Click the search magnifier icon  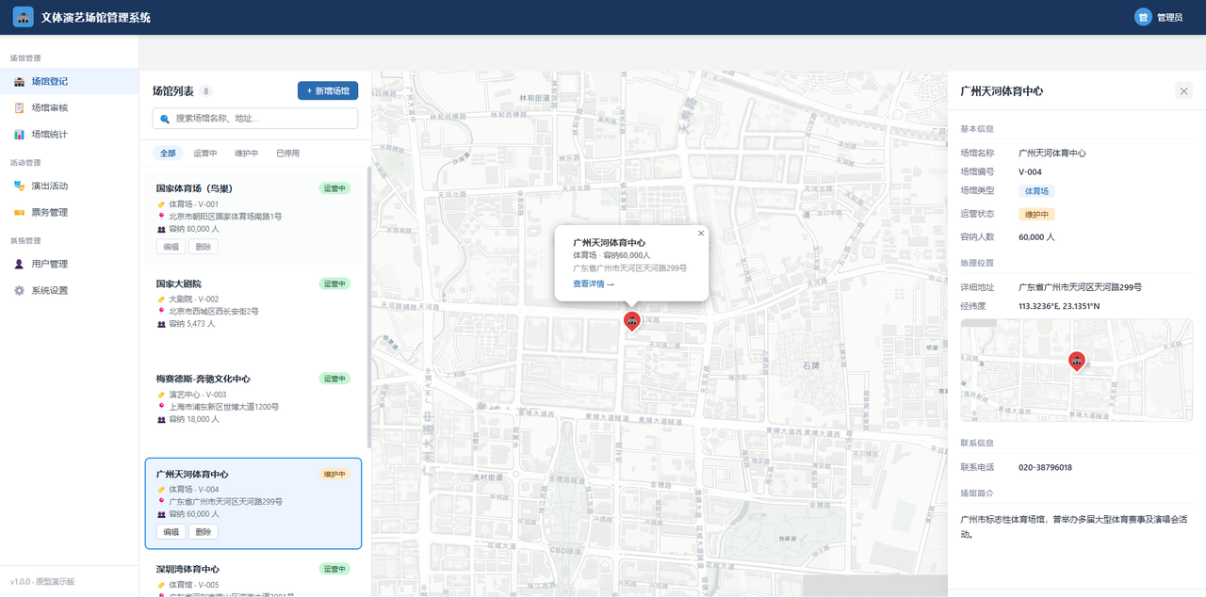pyautogui.click(x=165, y=119)
